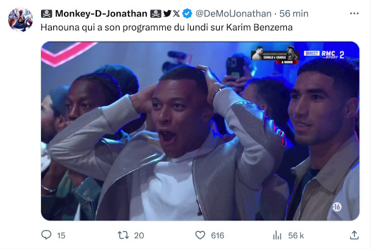
Task: Click the reply speech bubble icon
Action: [x=46, y=235]
